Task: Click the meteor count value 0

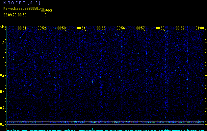Action: coord(45,15)
